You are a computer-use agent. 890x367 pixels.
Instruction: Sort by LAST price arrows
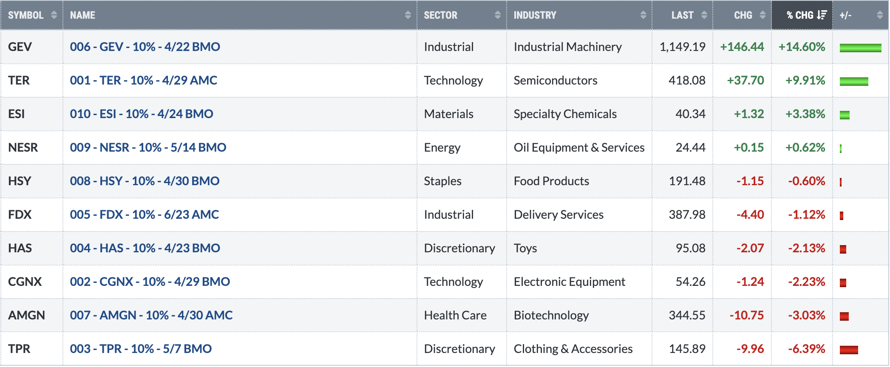(704, 15)
